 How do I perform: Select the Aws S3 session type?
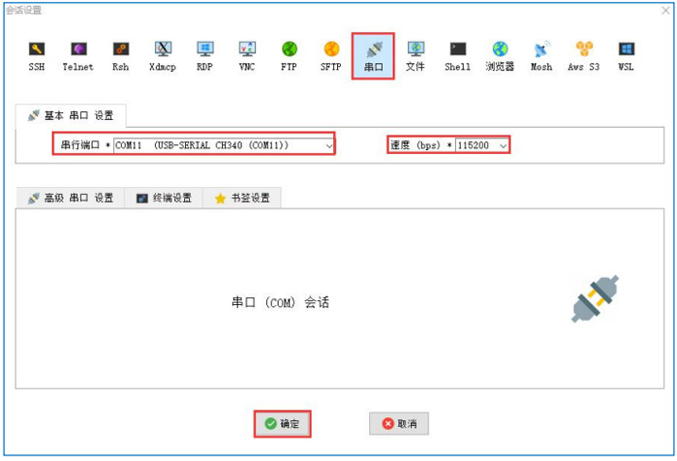click(x=584, y=56)
